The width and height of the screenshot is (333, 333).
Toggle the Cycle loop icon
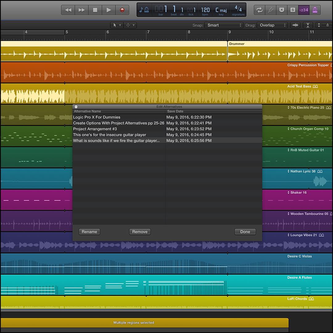click(x=259, y=10)
